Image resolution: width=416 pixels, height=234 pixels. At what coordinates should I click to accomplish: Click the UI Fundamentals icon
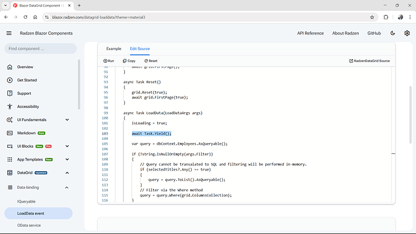pyautogui.click(x=10, y=120)
